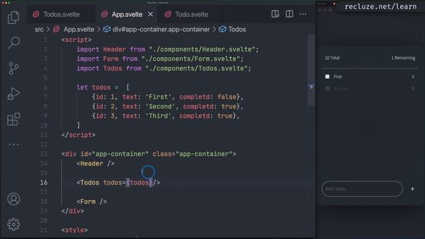Open the Extensions view
The width and height of the screenshot is (425, 239).
point(13,119)
